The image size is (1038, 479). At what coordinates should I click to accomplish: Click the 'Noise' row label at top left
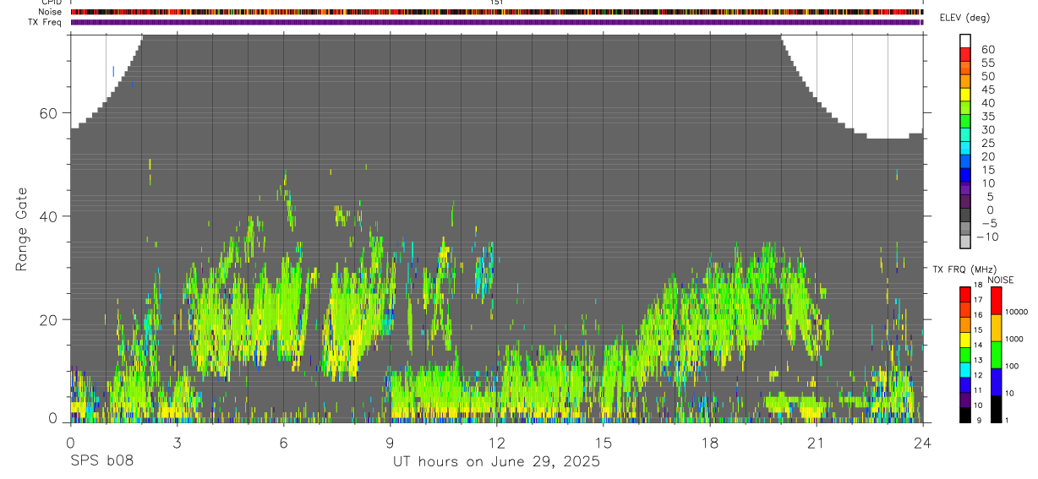[51, 12]
